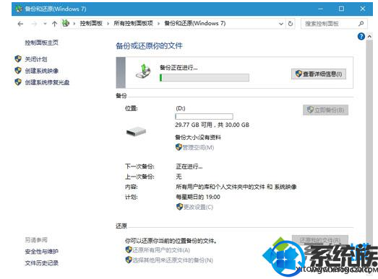Click the address bar Control Panel icon
This screenshot has width=378, height=279.
[x=66, y=23]
